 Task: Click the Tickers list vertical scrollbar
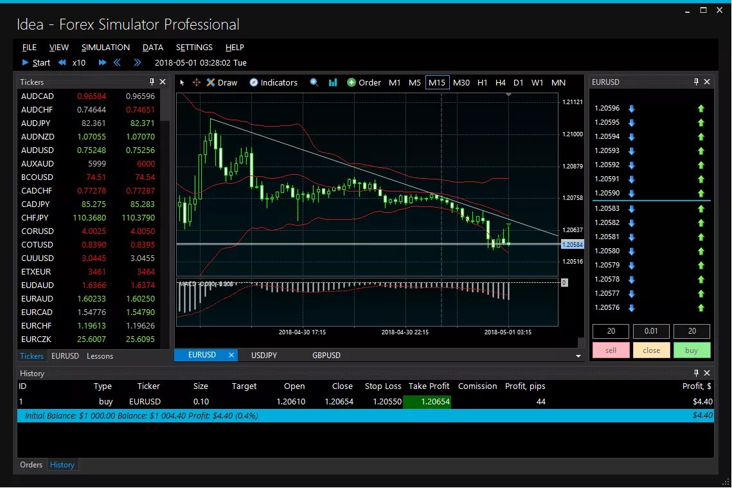pos(165,105)
